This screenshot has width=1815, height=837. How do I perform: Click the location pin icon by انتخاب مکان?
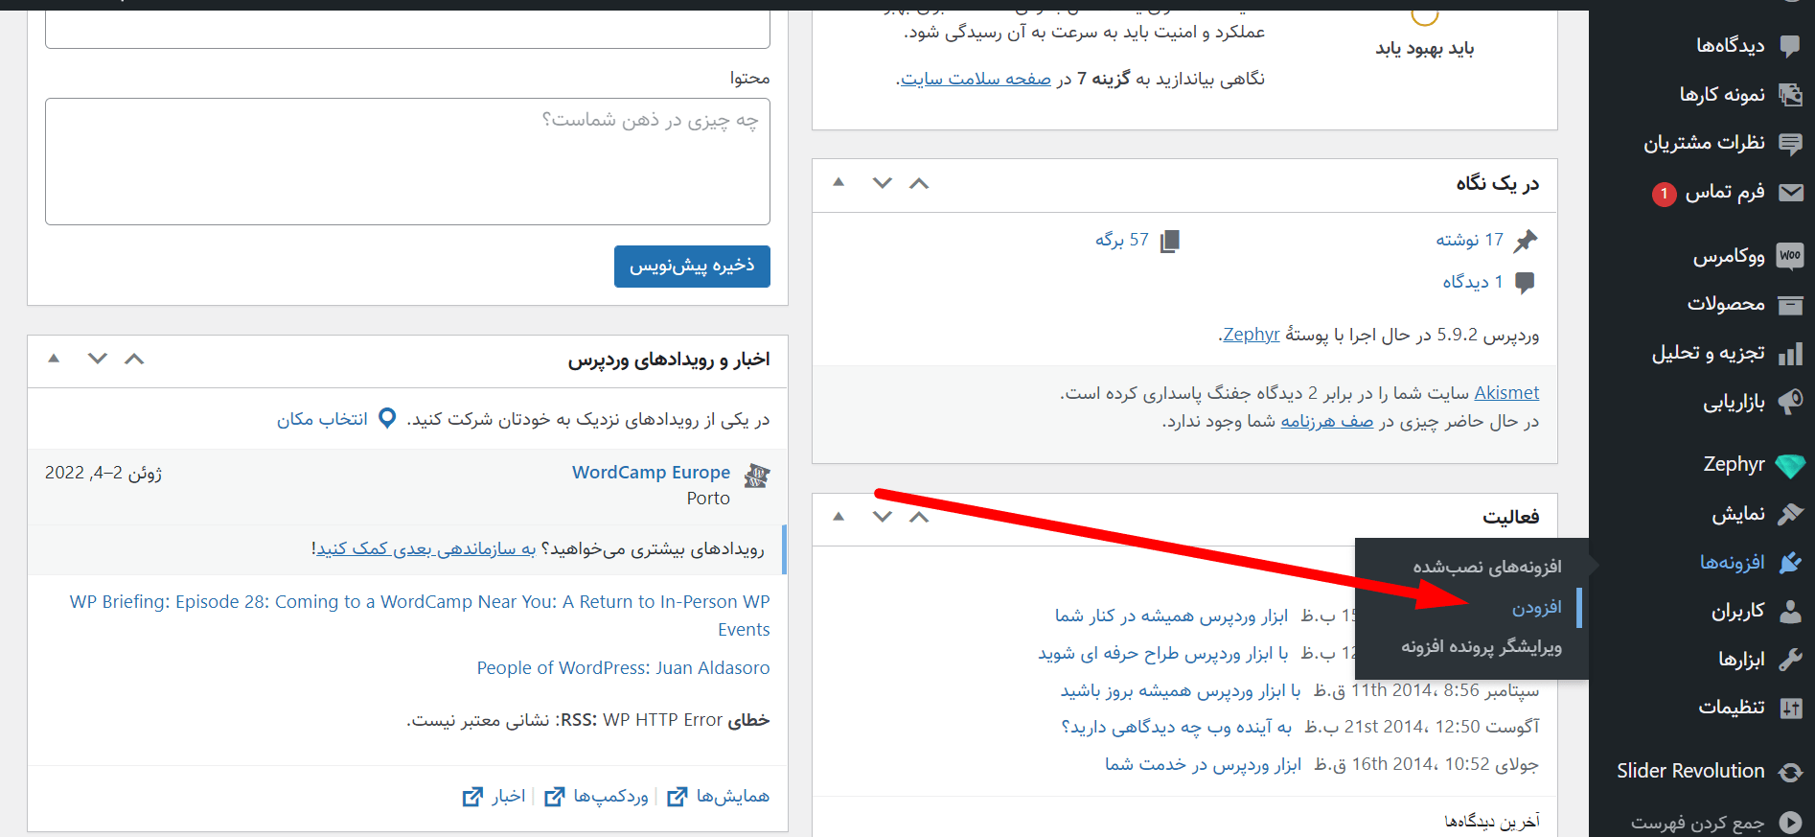point(387,419)
